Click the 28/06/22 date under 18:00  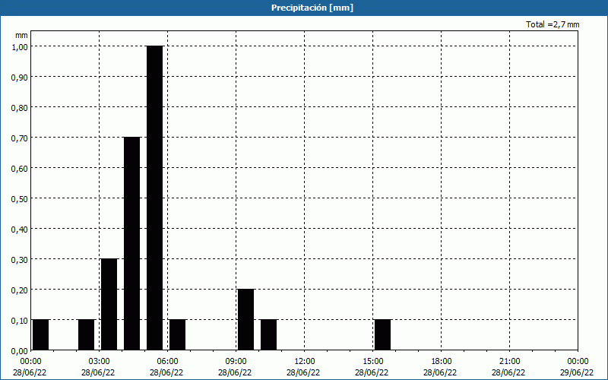point(440,372)
